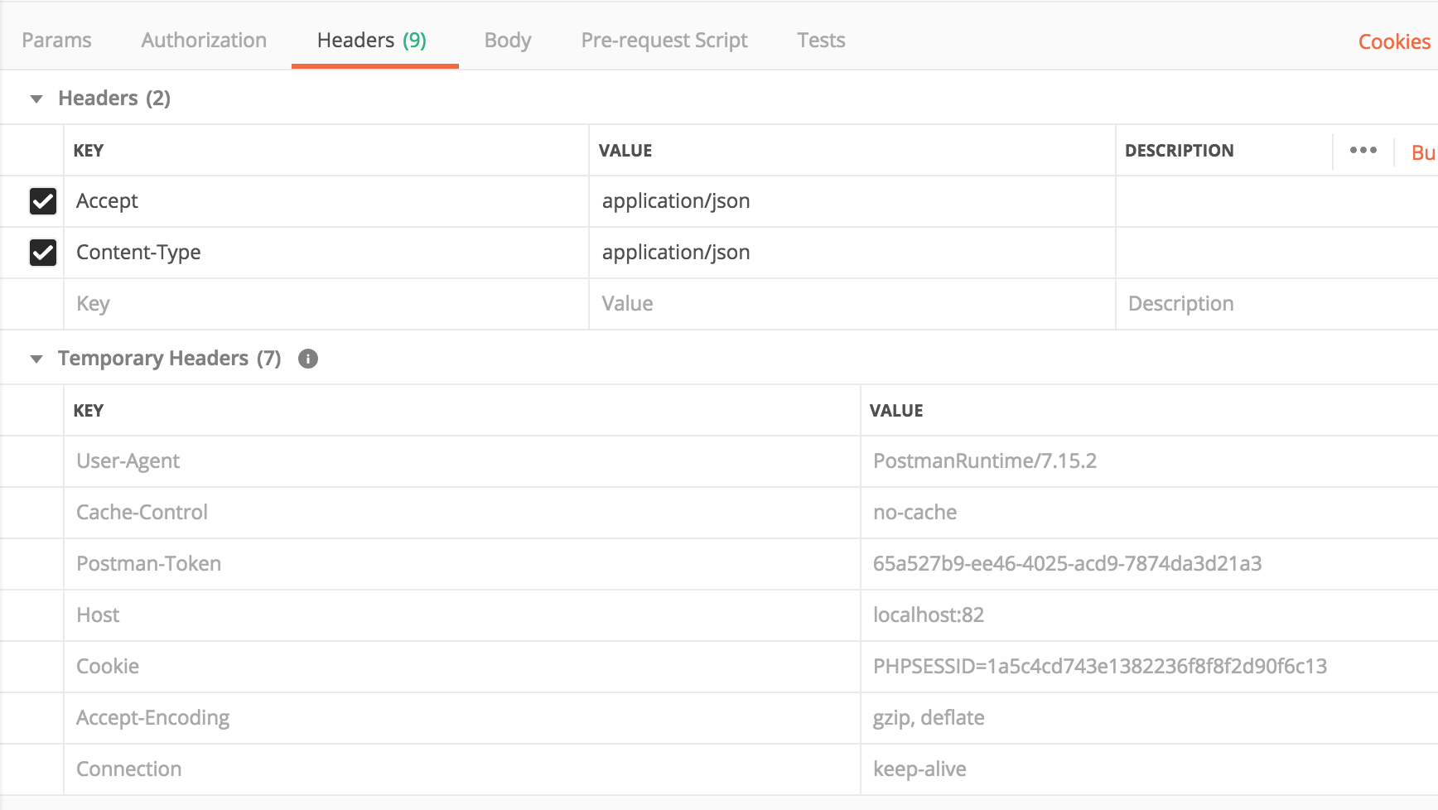Open the Authorization tab
Image resolution: width=1438 pixels, height=810 pixels.
pyautogui.click(x=203, y=40)
